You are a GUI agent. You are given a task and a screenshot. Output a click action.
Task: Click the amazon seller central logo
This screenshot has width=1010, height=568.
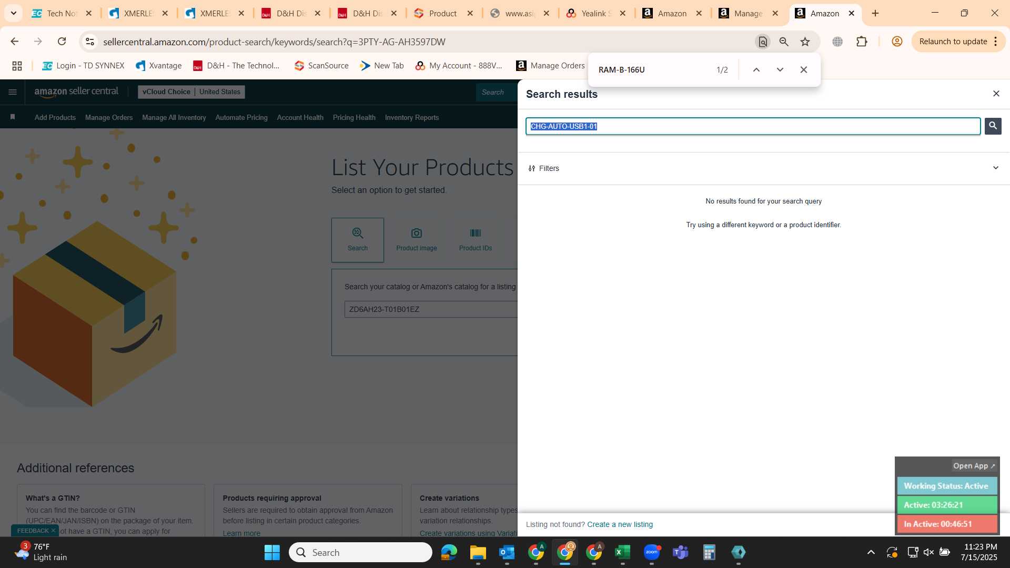76,92
